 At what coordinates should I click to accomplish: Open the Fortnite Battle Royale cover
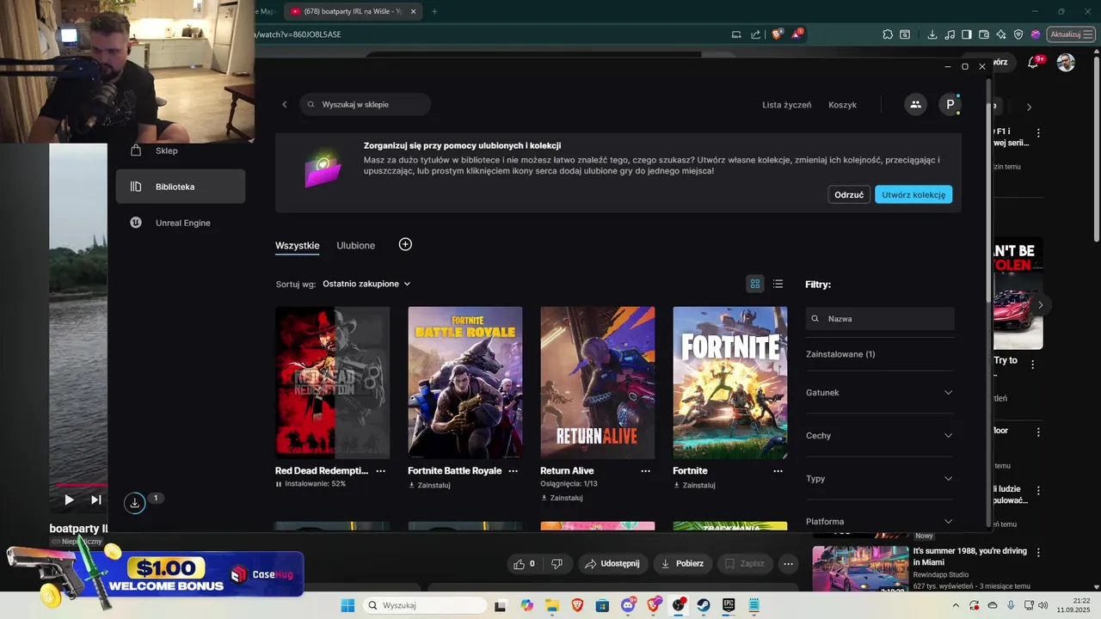pyautogui.click(x=464, y=383)
